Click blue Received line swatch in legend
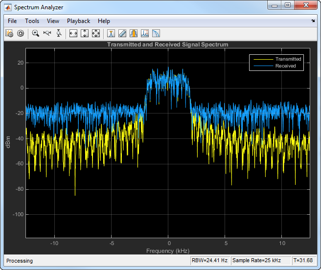 [263, 66]
